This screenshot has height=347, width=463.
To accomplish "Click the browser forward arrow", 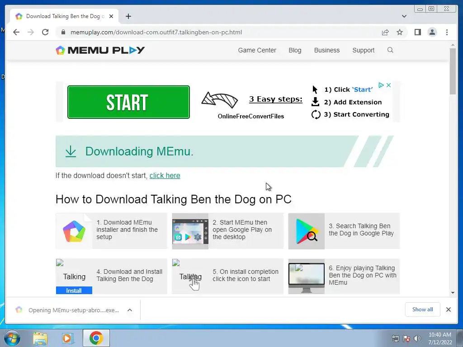I will tap(31, 32).
